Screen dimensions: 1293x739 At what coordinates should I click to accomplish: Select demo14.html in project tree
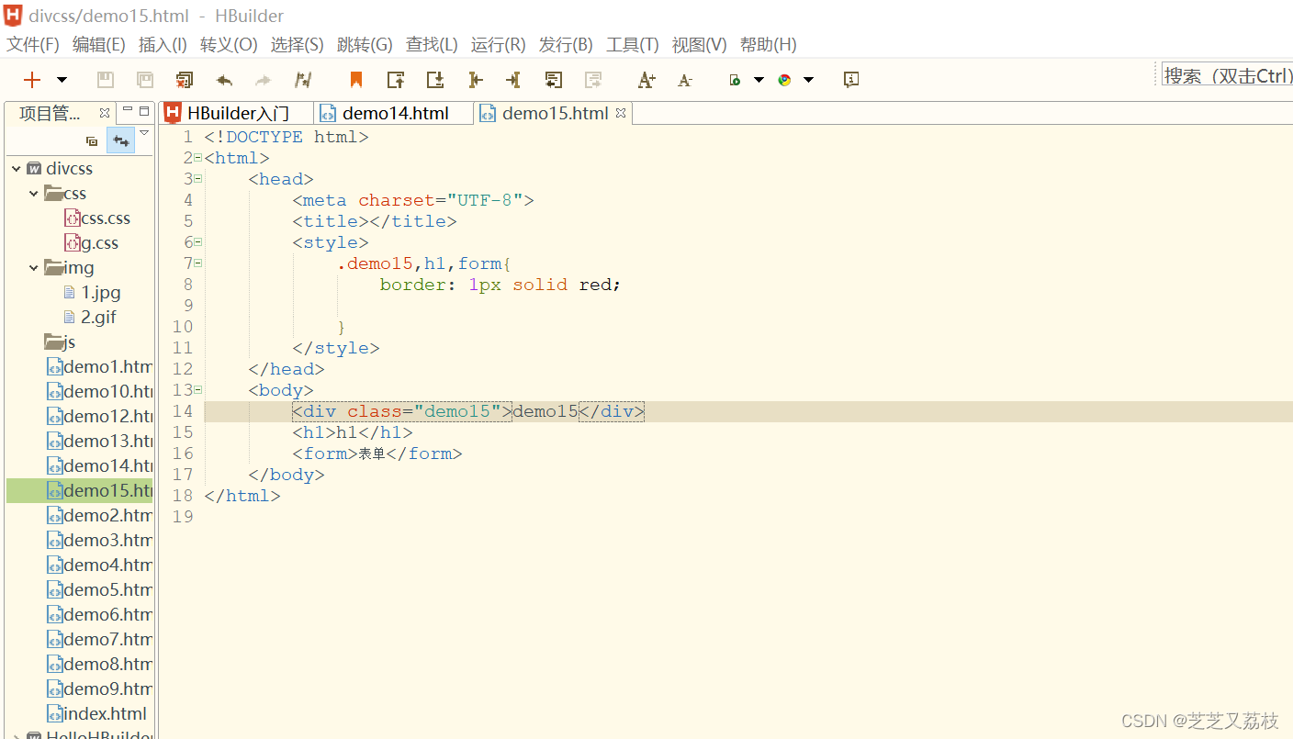click(99, 466)
